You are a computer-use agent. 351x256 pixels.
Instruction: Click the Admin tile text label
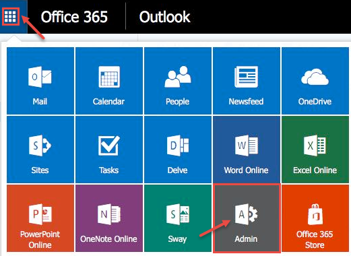(x=246, y=239)
